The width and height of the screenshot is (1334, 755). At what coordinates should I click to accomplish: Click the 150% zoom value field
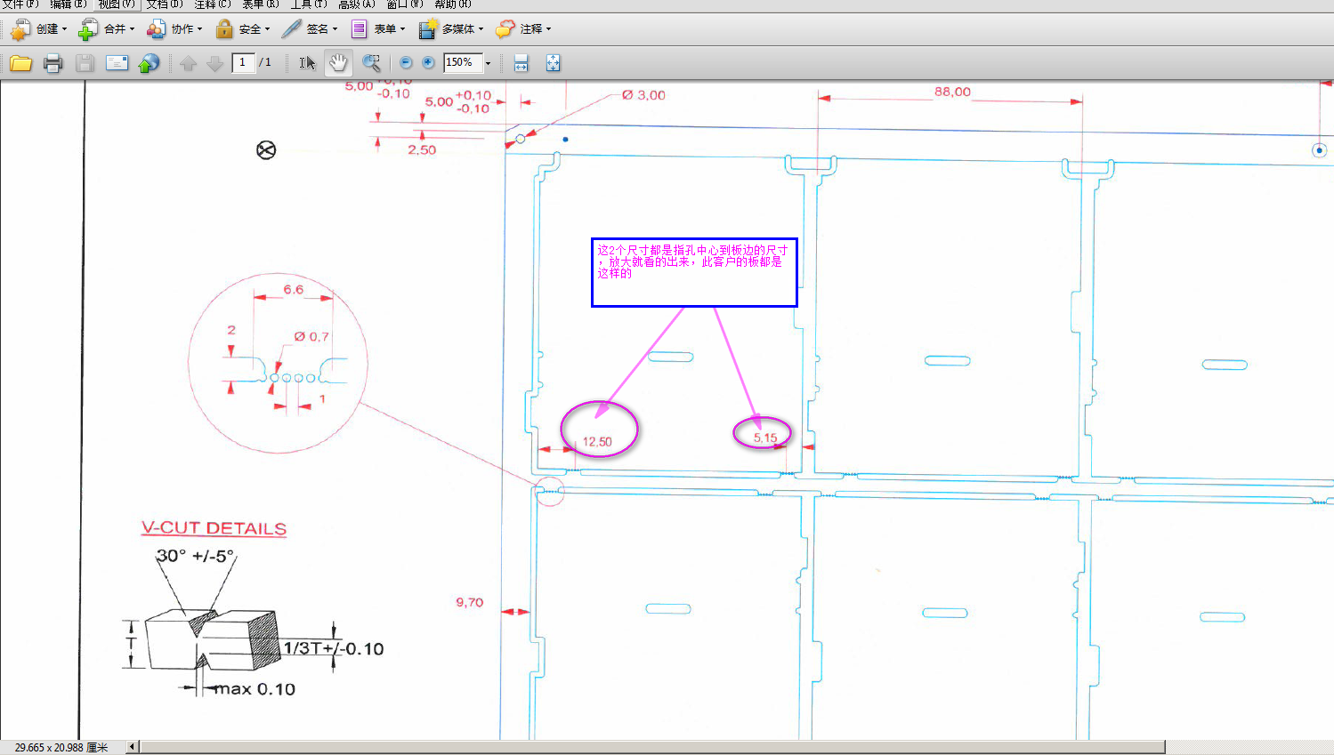(463, 63)
